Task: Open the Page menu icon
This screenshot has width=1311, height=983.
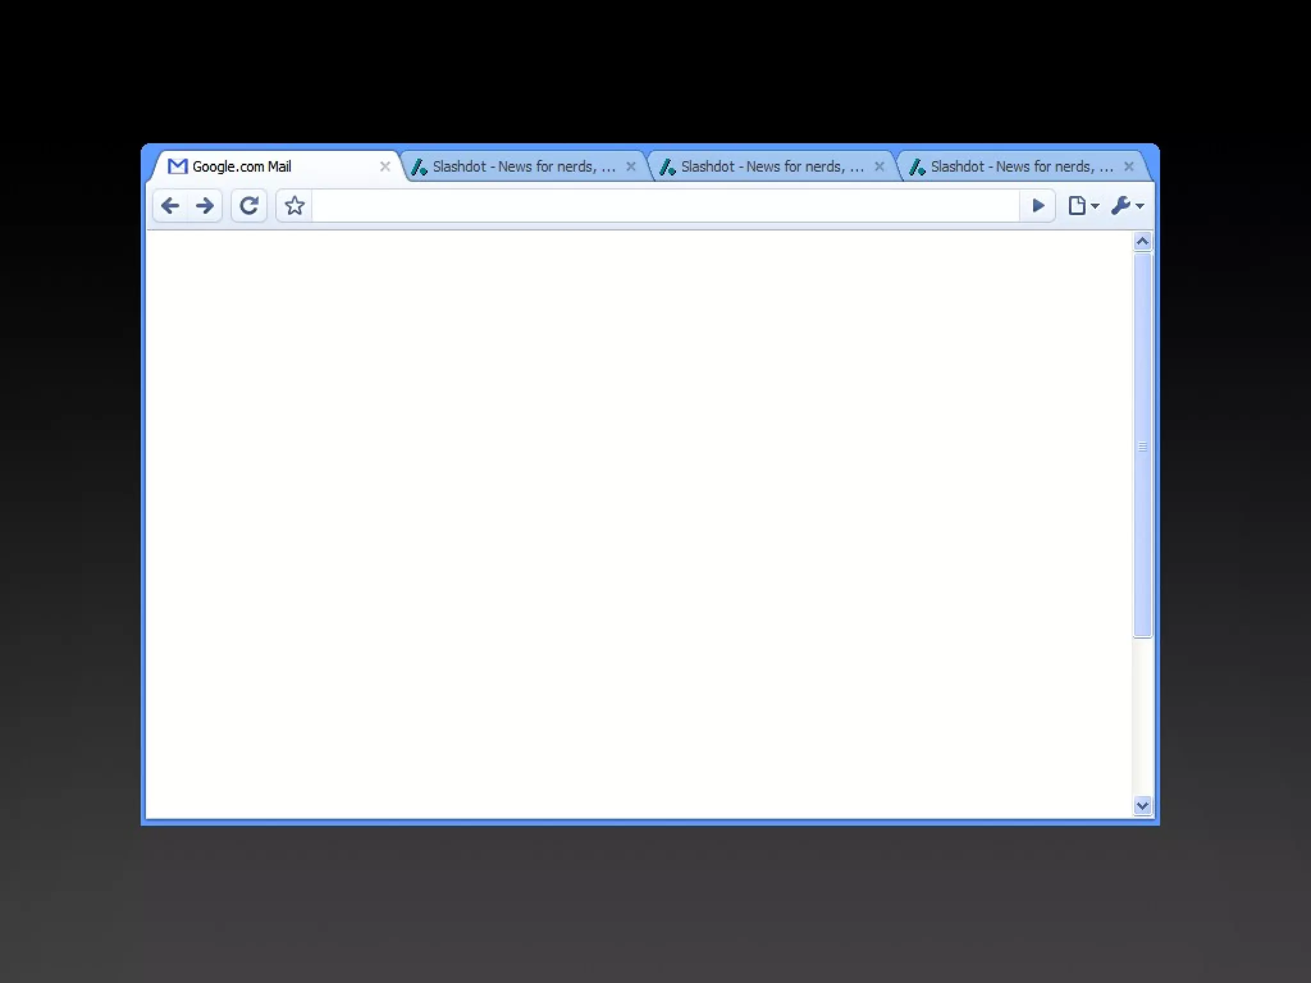Action: click(x=1082, y=205)
